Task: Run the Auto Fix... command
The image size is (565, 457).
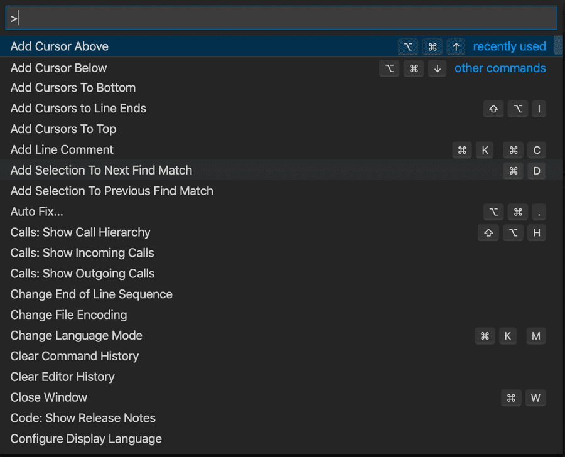Action: pos(37,212)
